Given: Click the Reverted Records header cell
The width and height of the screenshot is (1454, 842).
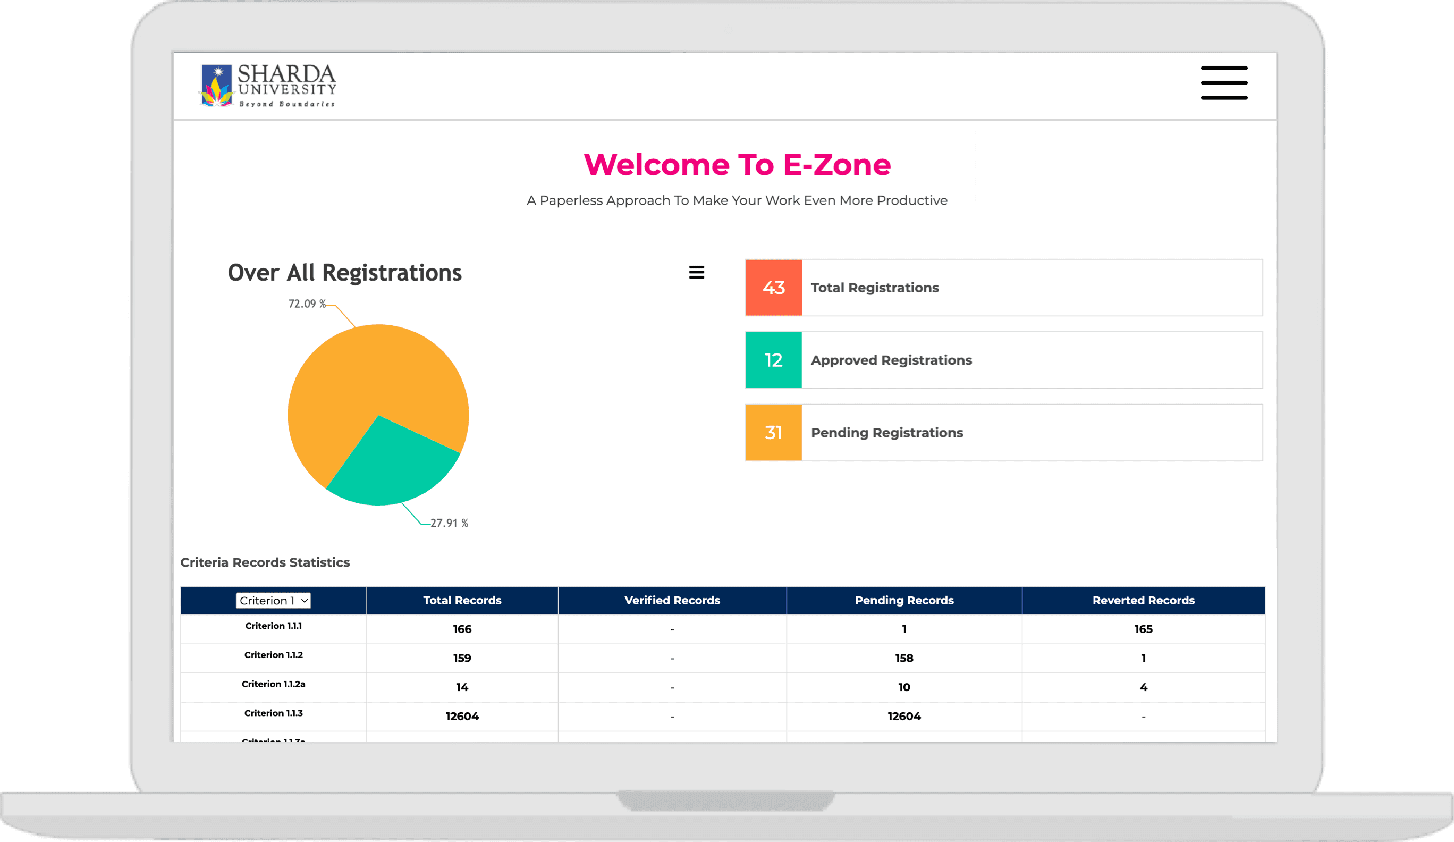Looking at the screenshot, I should pyautogui.click(x=1143, y=600).
